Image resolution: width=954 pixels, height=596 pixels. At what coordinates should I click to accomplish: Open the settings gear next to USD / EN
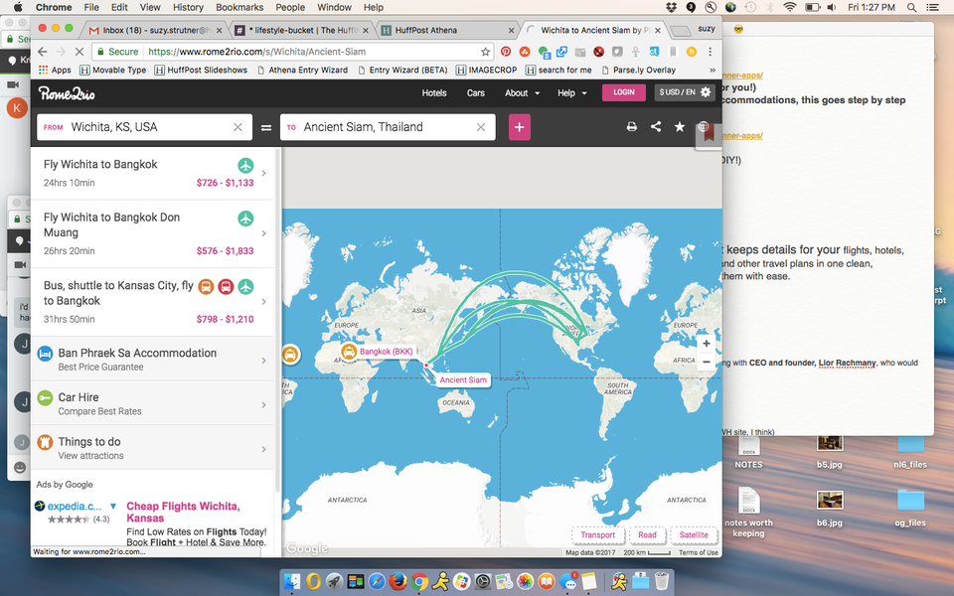click(x=706, y=91)
